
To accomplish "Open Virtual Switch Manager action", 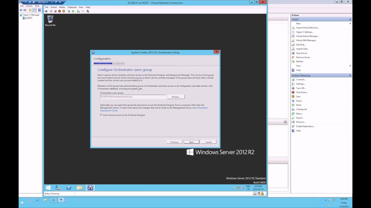I will tap(308, 36).
